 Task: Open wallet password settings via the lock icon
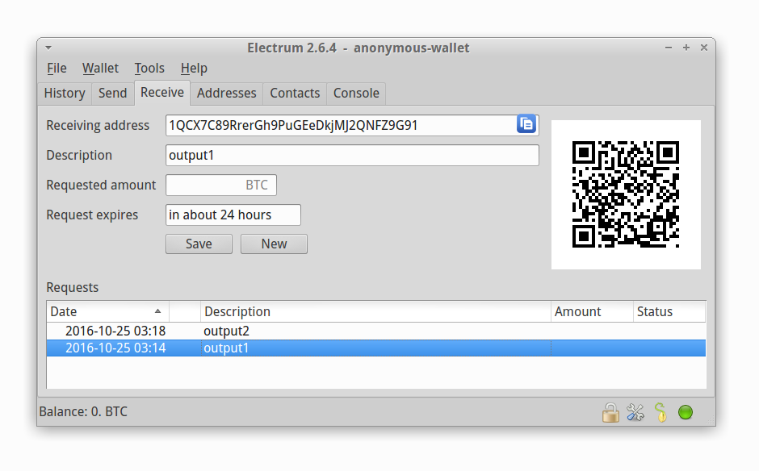coord(610,411)
